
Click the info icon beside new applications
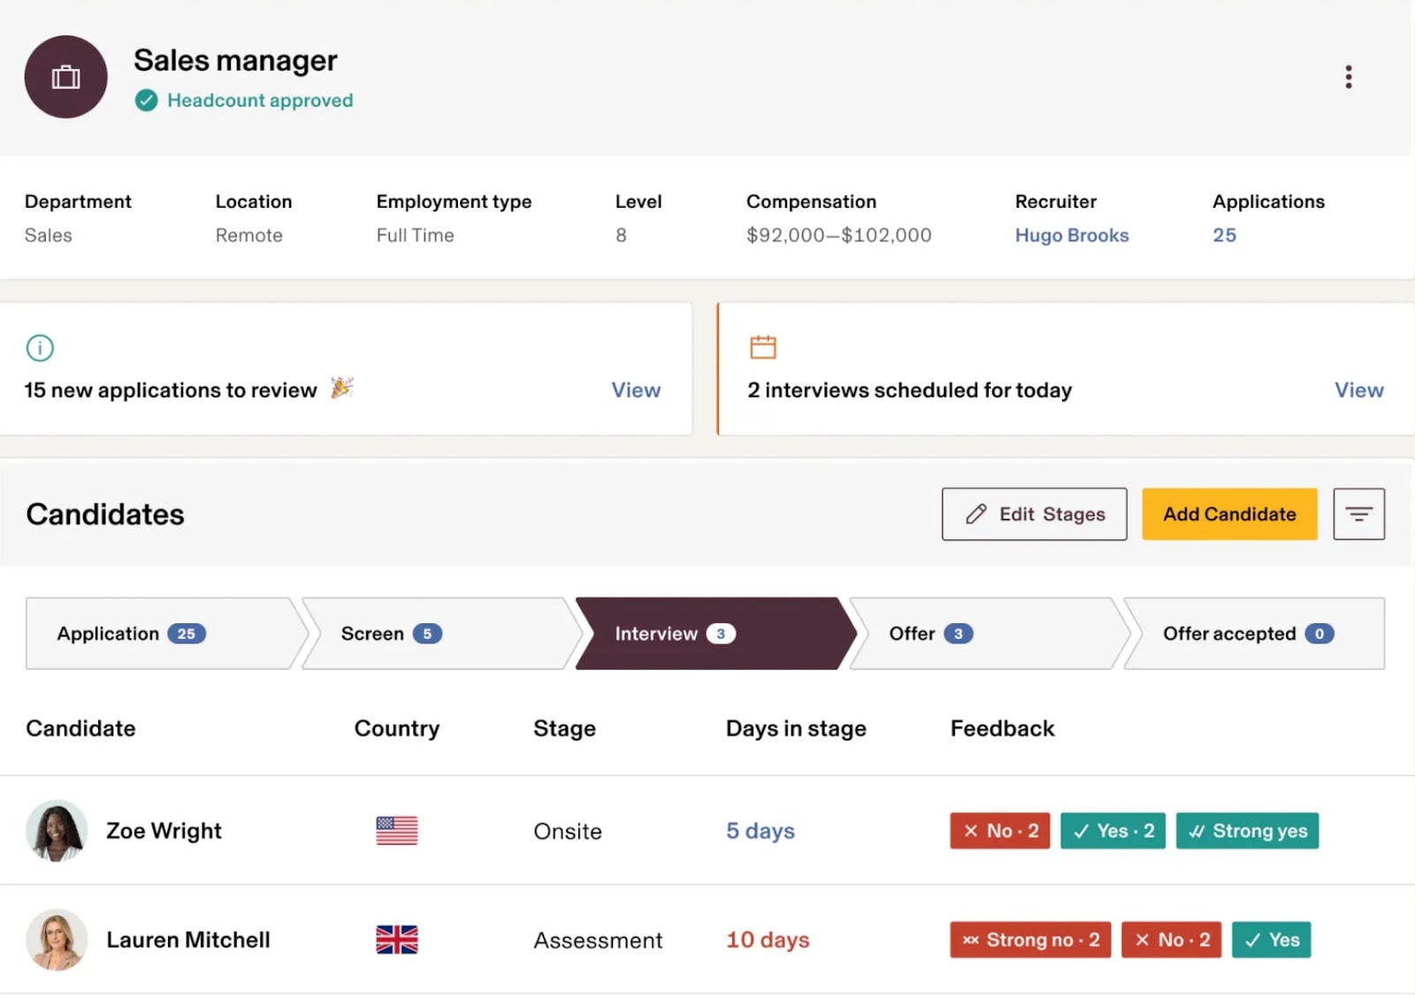coord(39,347)
